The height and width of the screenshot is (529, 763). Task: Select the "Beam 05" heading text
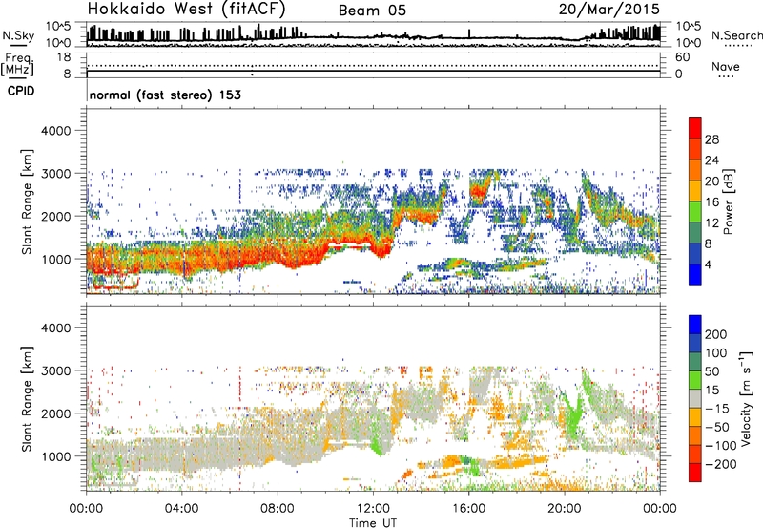(372, 11)
